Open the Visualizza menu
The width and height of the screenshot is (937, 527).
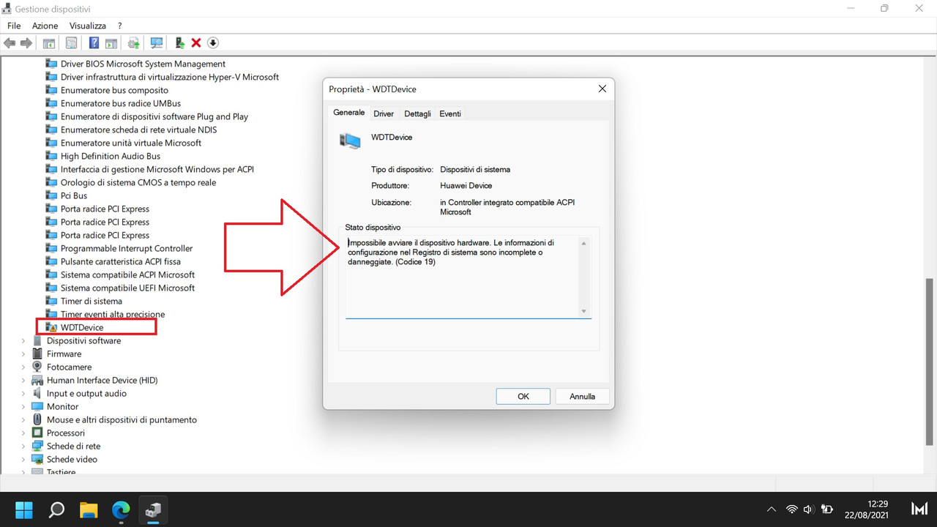click(x=88, y=26)
